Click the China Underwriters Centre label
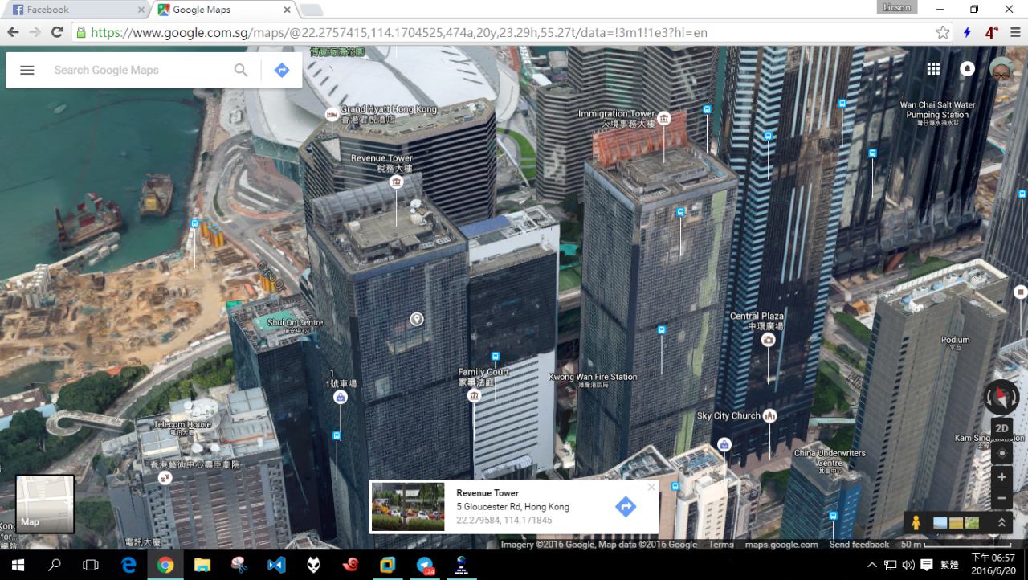 tap(830, 458)
